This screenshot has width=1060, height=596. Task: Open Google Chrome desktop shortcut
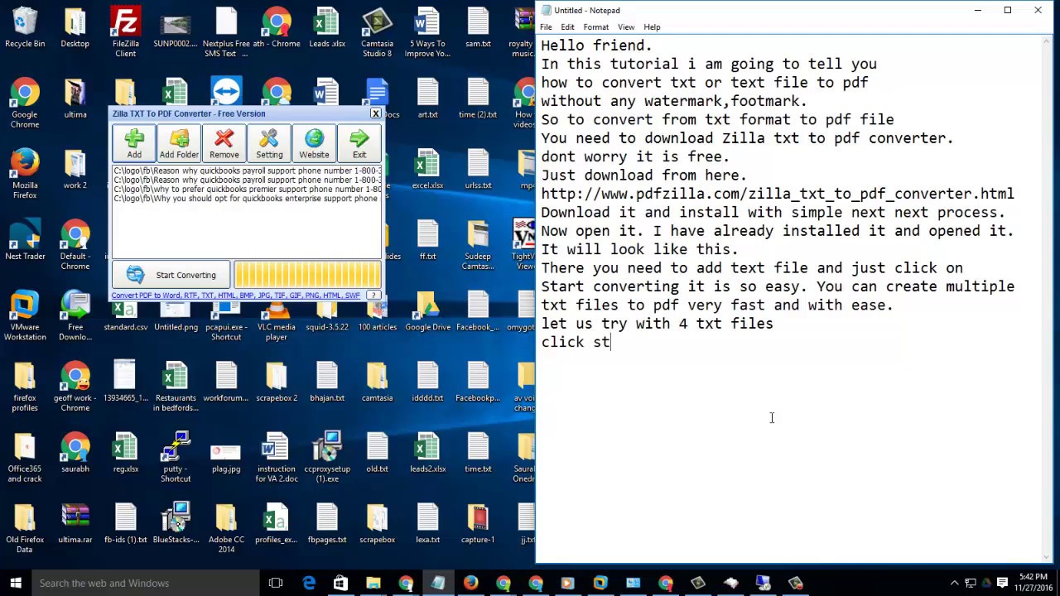click(x=25, y=103)
